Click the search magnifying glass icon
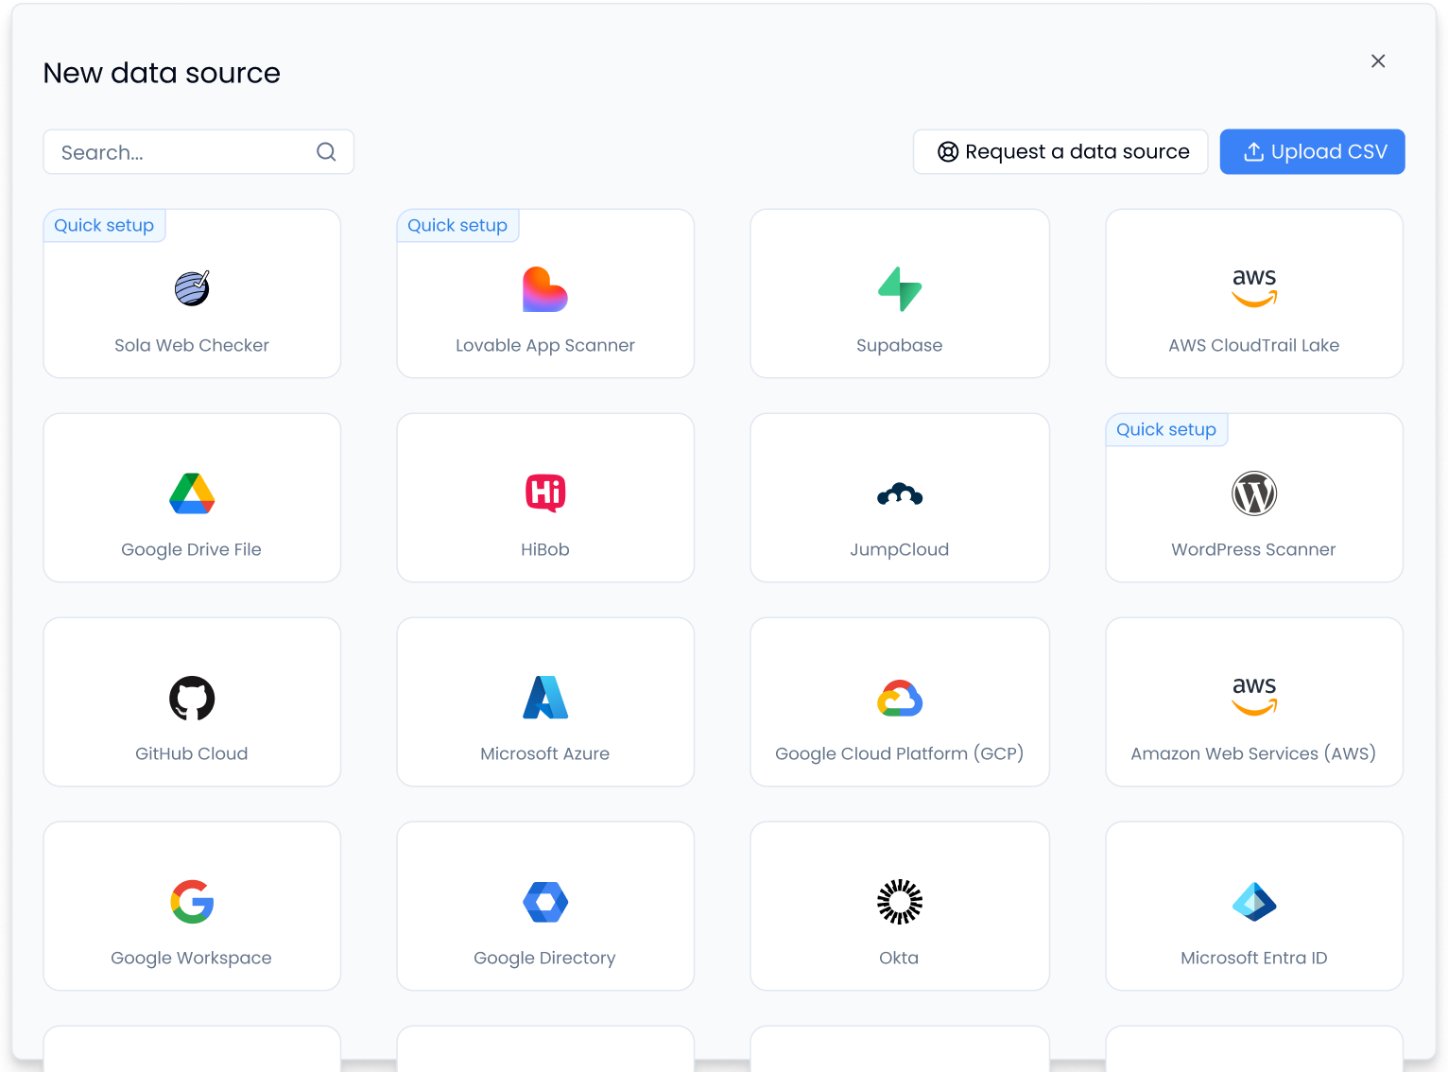 click(x=326, y=152)
